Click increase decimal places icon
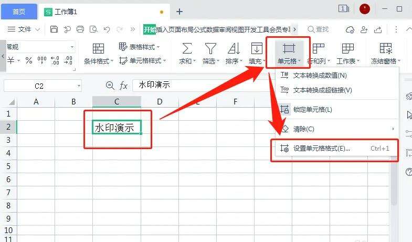This screenshot has width=412, height=242. pos(55,60)
